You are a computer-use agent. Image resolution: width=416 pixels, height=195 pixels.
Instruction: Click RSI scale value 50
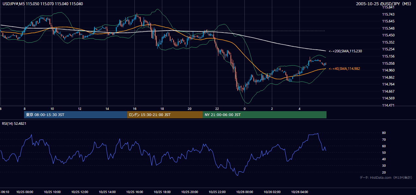pos(384,152)
